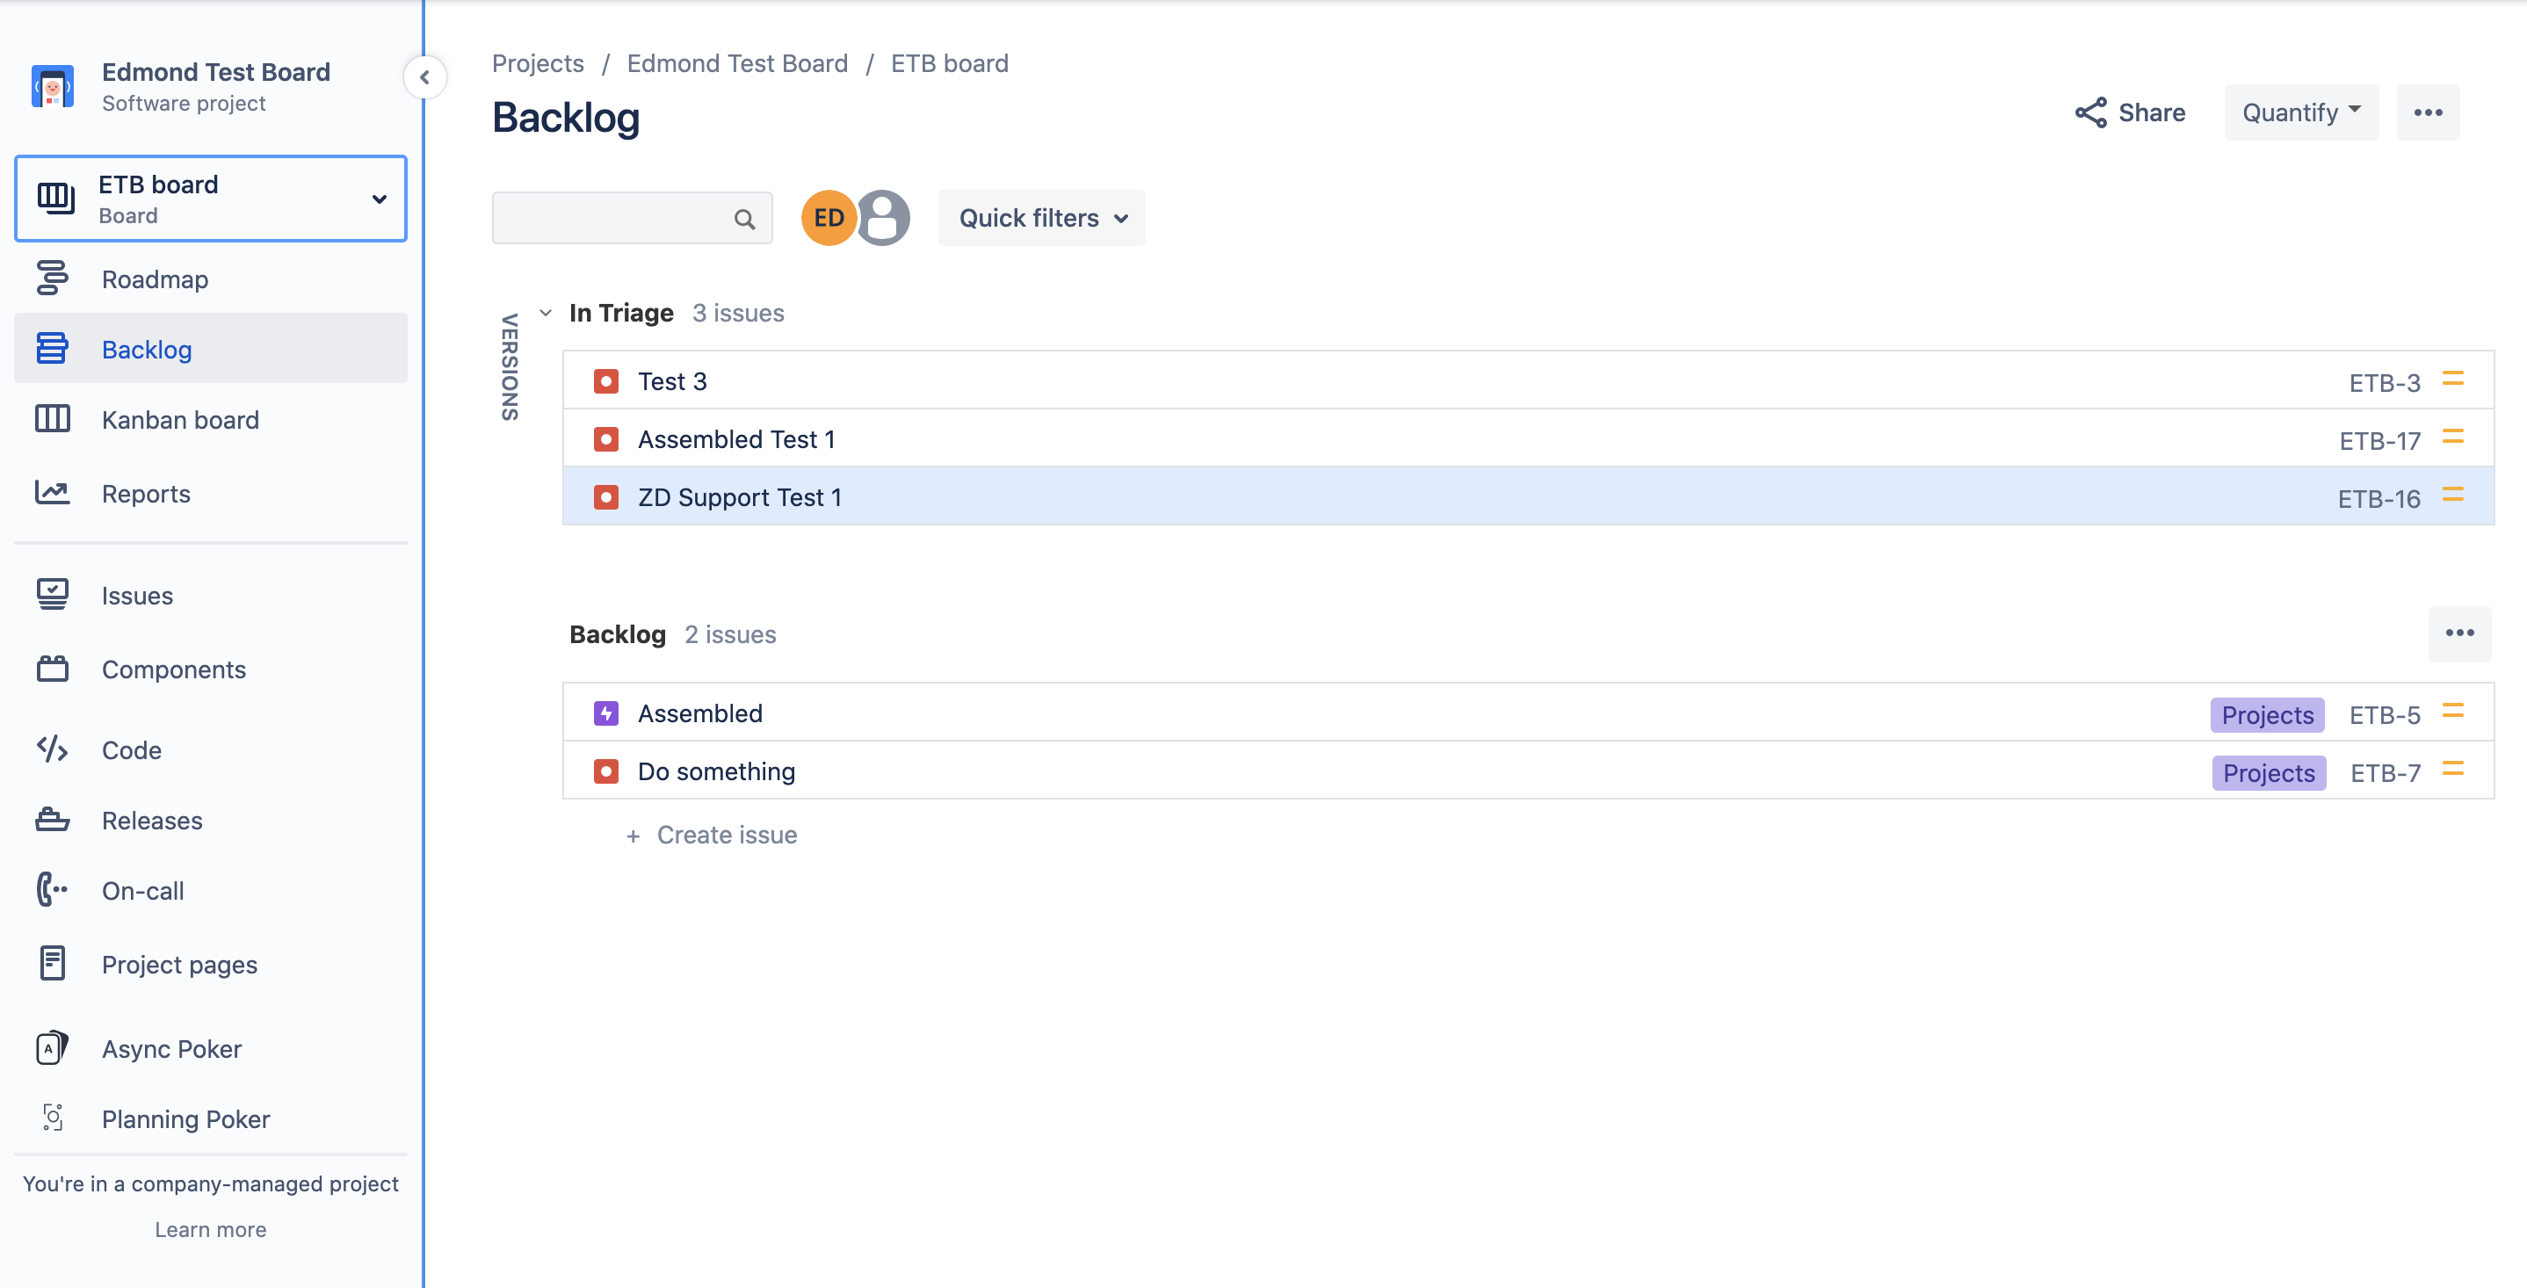Open Code in the sidebar
This screenshot has height=1288, width=2527.
(x=211, y=750)
